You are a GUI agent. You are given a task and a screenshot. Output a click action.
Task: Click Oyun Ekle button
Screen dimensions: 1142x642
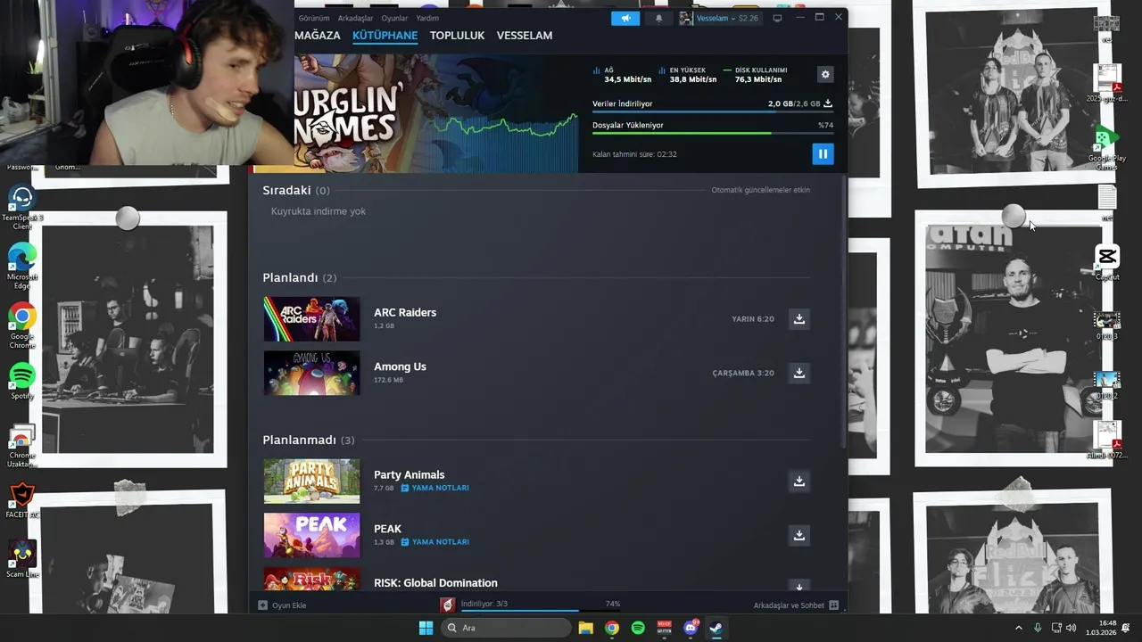tap(282, 605)
